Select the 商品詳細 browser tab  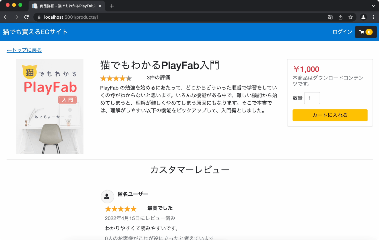click(67, 6)
